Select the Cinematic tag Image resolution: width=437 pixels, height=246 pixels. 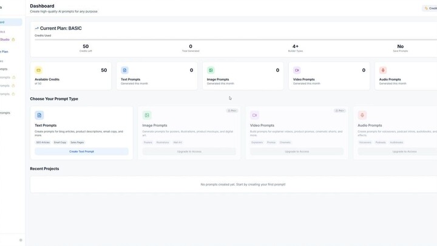285,142
